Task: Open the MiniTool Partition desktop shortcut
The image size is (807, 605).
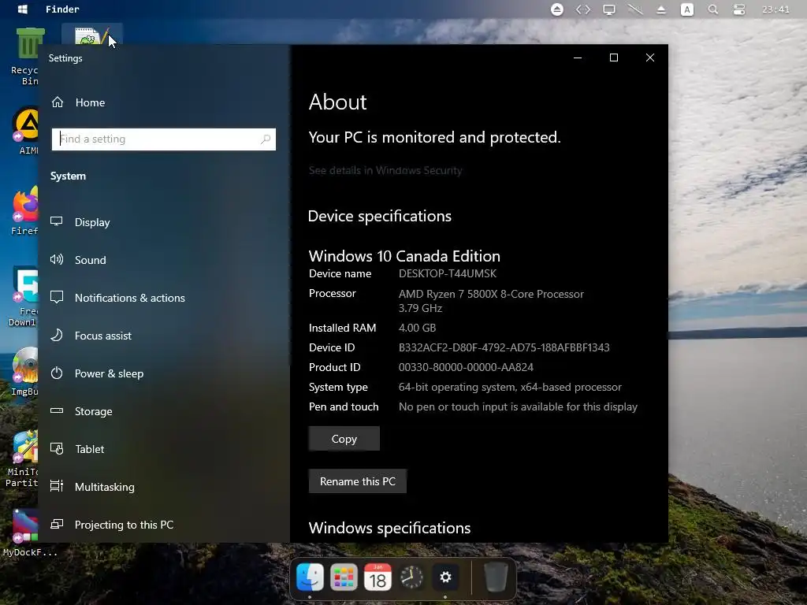Action: click(21, 459)
